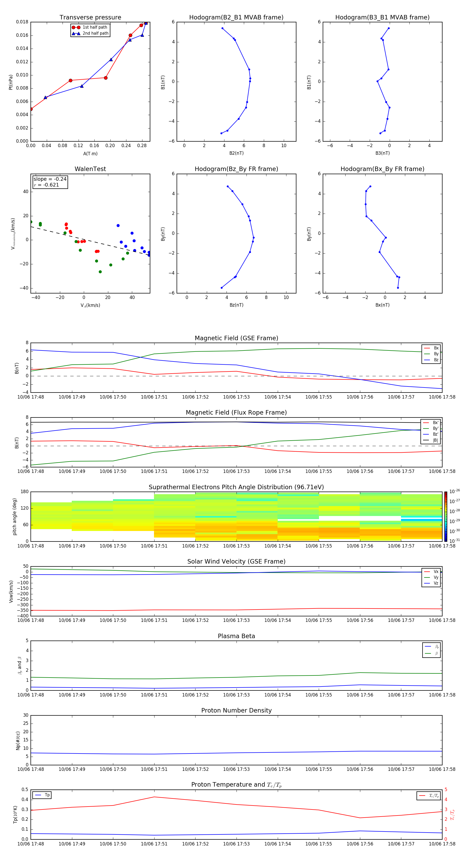The height and width of the screenshot is (867, 473).
Task: Select 'Vx' in the velocity legend
Action: (431, 571)
